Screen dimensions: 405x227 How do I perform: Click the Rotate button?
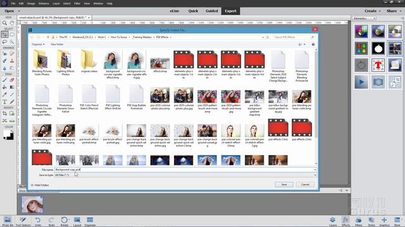65,221
